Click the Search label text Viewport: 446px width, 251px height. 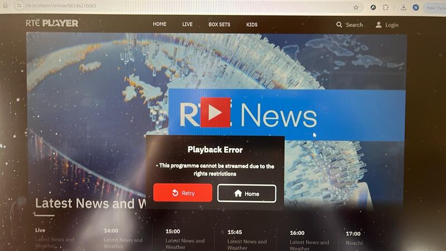pos(354,25)
